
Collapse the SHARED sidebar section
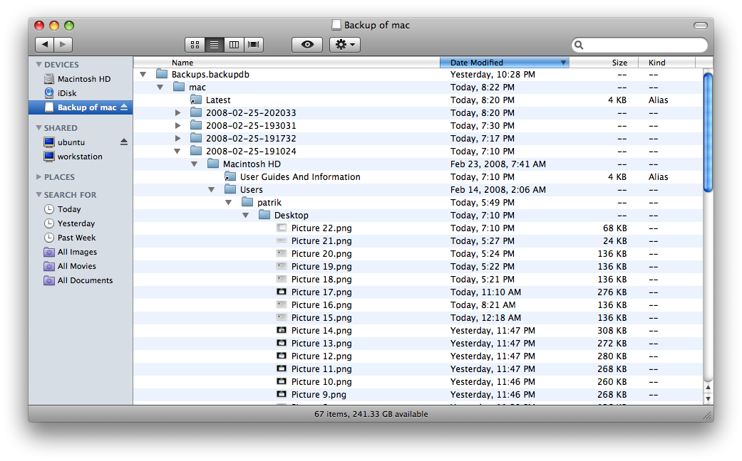click(x=38, y=127)
